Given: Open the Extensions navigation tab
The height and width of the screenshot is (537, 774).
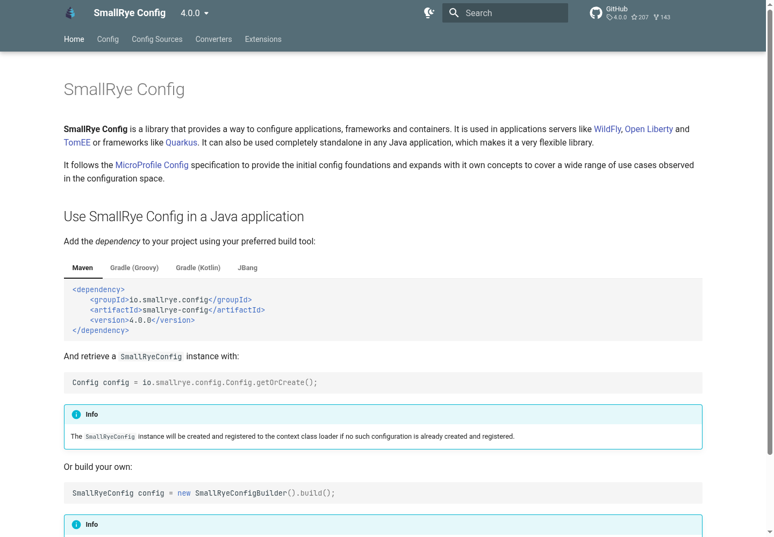Looking at the screenshot, I should pos(263,39).
